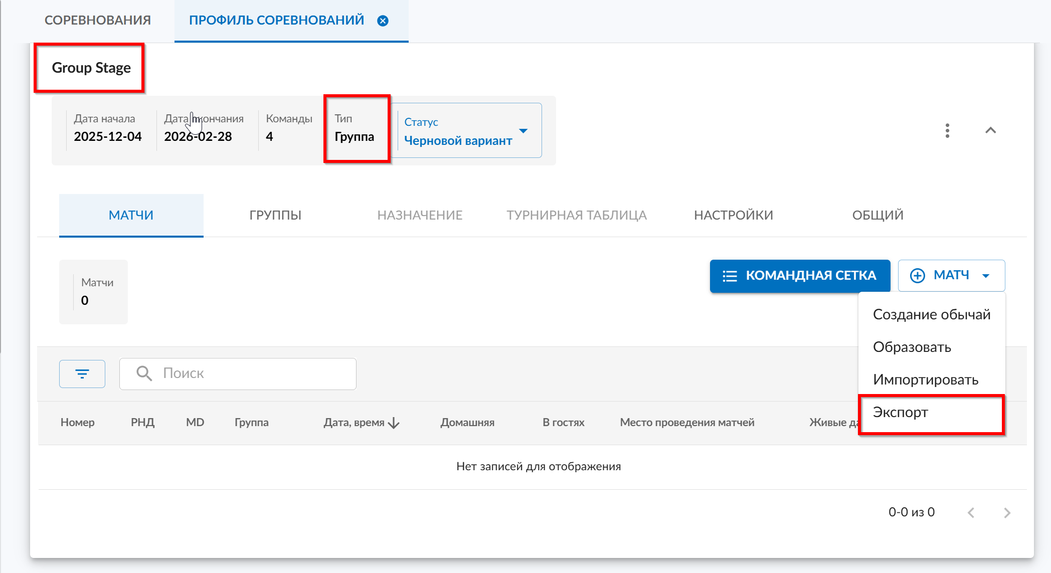
Task: Collapse the Group Stage panel with the chevron
Action: tap(990, 131)
